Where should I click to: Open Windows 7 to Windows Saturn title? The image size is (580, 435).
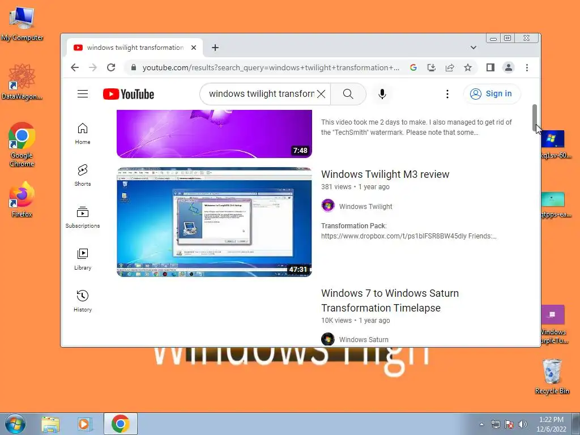coord(390,300)
